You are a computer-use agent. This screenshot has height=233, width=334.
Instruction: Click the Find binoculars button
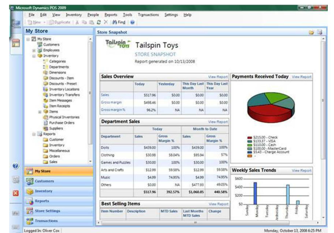point(118,22)
